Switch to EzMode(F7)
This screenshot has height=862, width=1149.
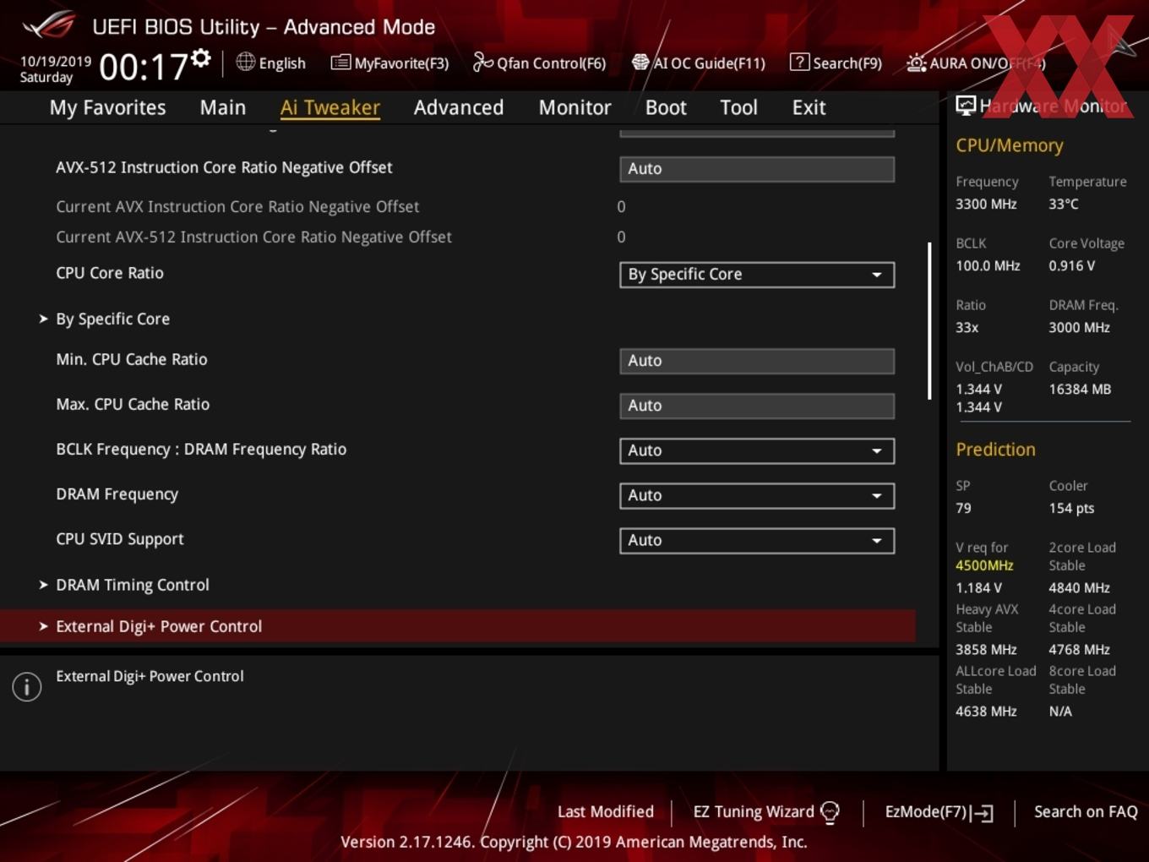[939, 812]
